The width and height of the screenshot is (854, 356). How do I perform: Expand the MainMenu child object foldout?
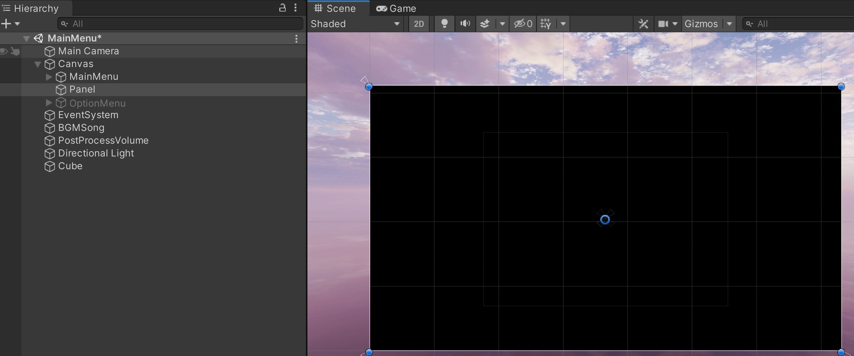49,77
